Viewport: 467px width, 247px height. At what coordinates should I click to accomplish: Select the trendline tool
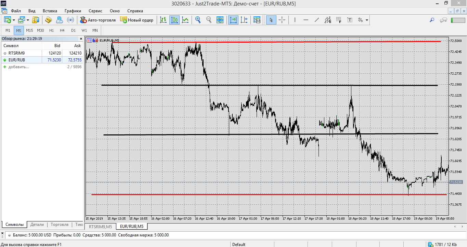317,20
